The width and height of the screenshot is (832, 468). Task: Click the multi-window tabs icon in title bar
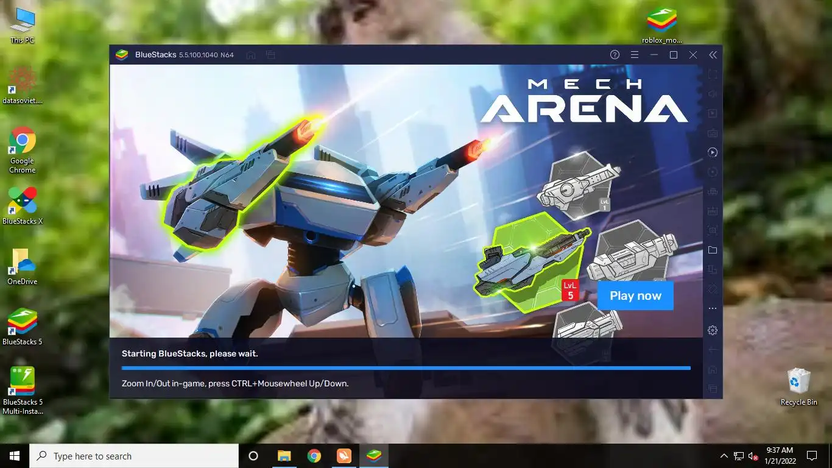point(270,55)
